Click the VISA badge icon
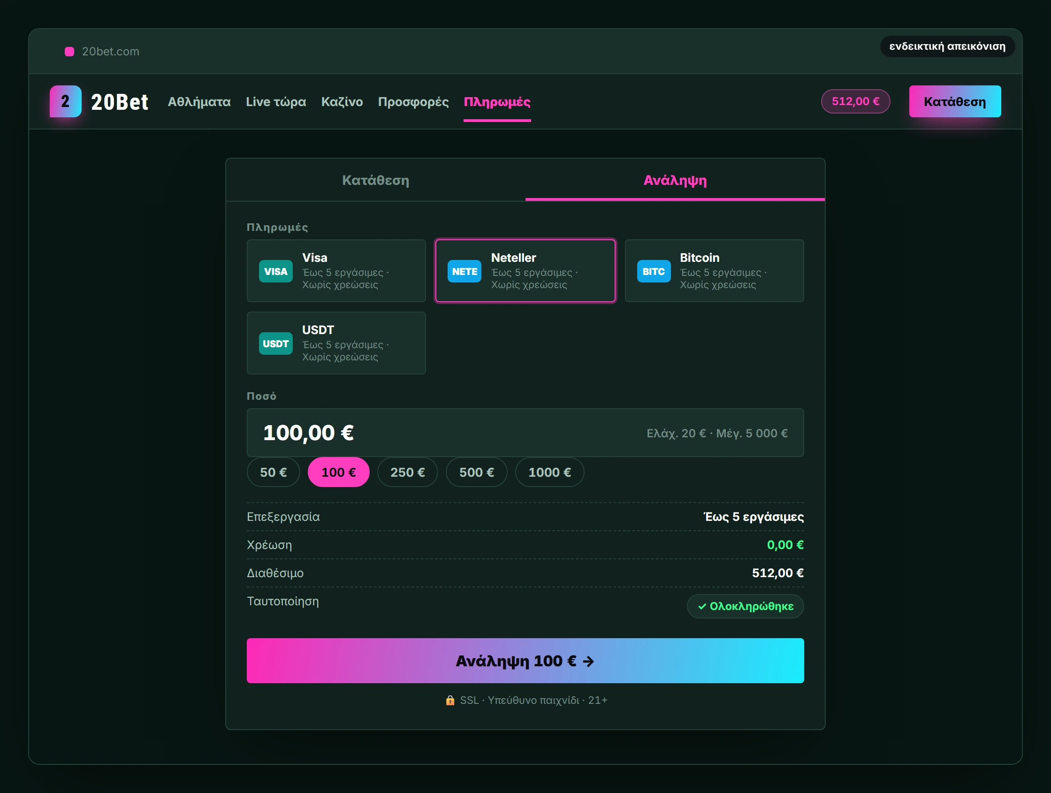Screen dimensions: 1051x793 275,271
